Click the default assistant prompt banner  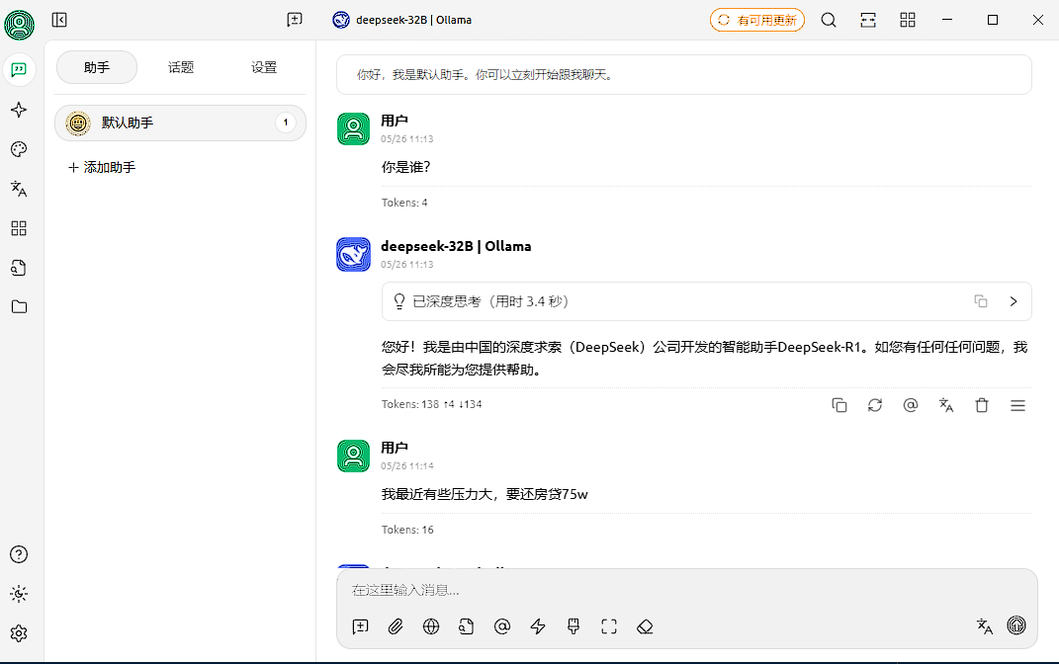point(684,75)
